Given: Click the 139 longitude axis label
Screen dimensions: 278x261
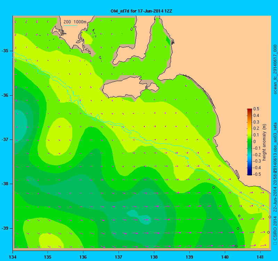Looking at the screenshot, I should tap(189, 257).
